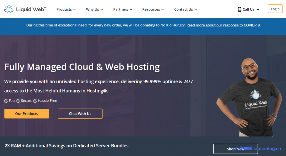Click the Shop Now button
This screenshot has width=286, height=156.
[235, 149]
